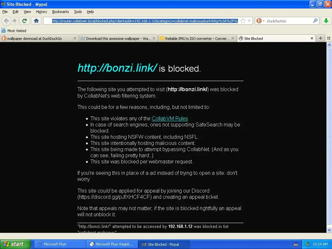Bookmark this page with the star icon
The image size is (332, 249).
(x=243, y=21)
